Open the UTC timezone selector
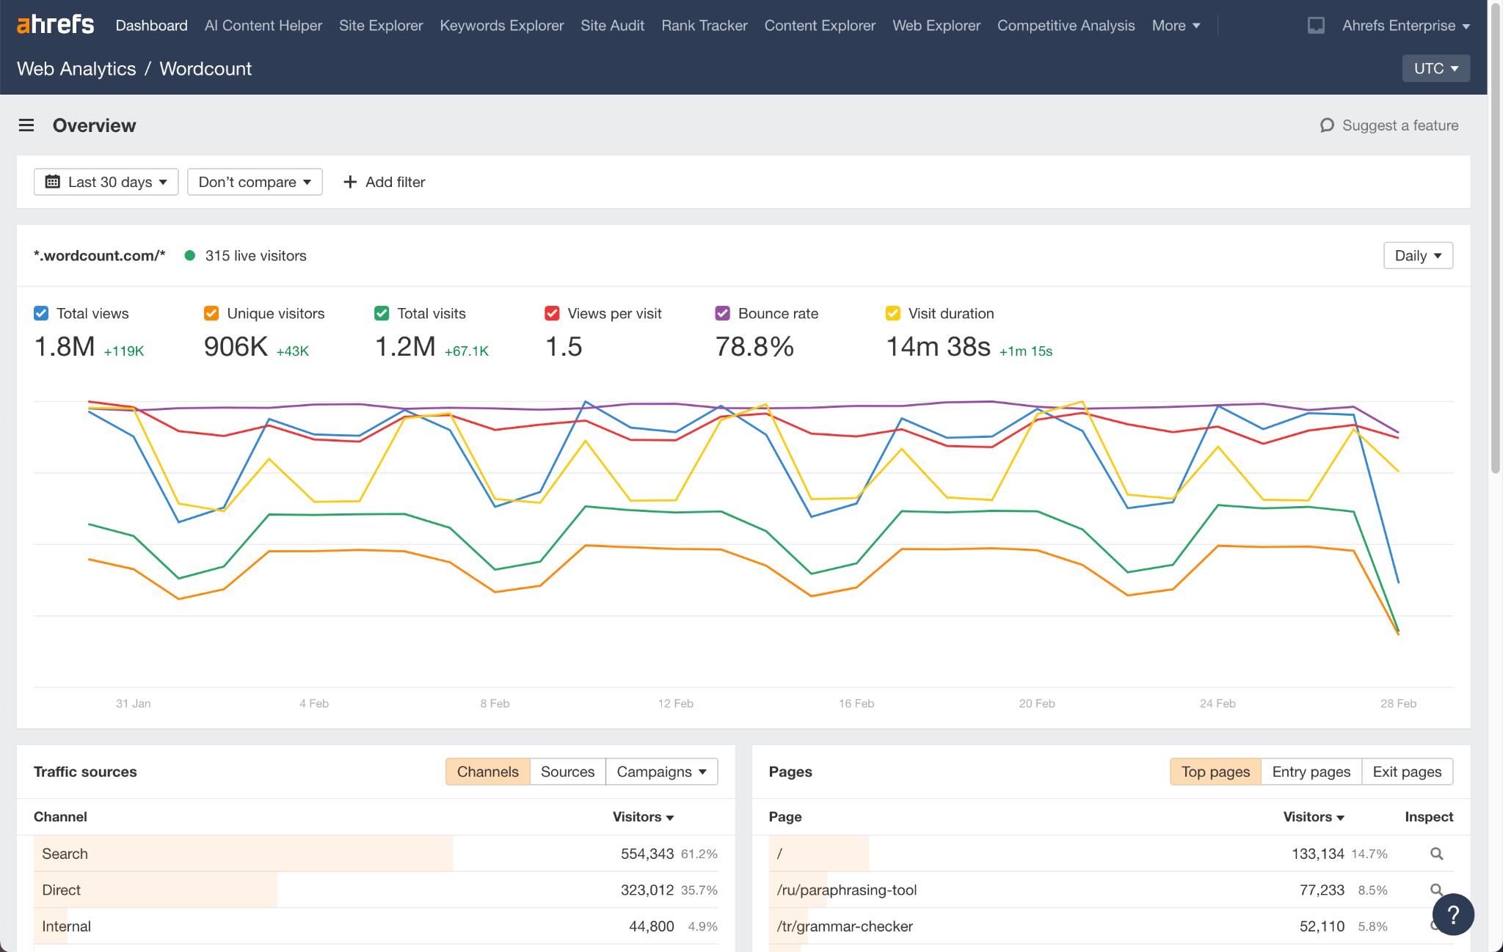Screen dimensions: 1503x952 coord(1435,67)
